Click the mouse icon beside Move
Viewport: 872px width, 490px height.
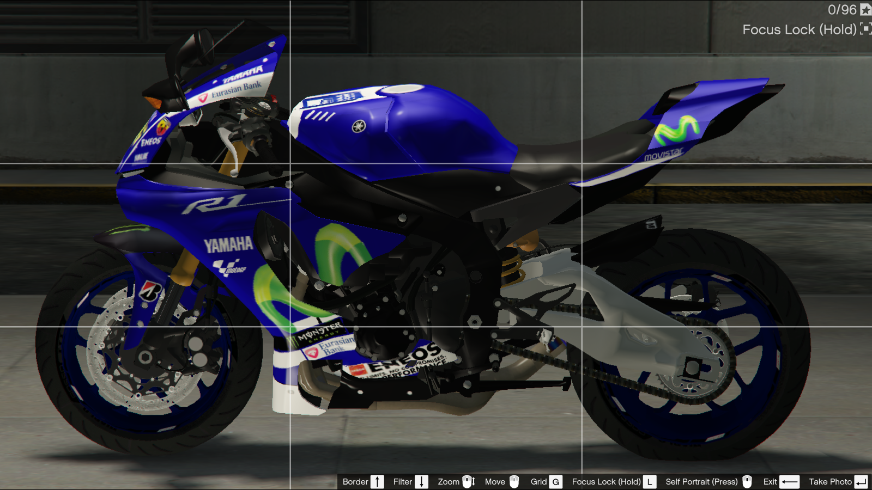click(514, 481)
